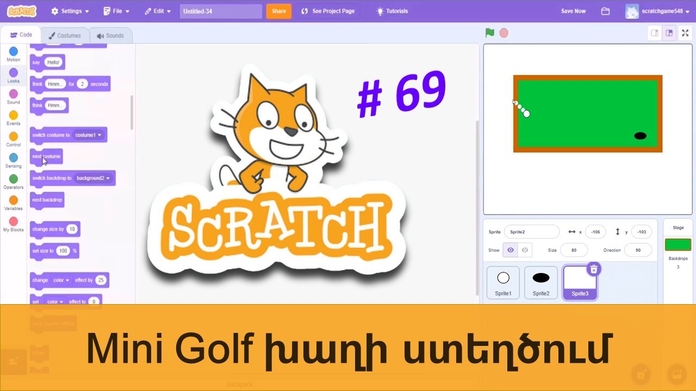Show the sprite using eye icon
The image size is (696, 391).
click(x=510, y=250)
